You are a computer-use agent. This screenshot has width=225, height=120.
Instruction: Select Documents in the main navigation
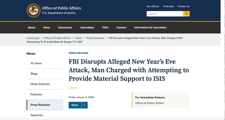65,28
